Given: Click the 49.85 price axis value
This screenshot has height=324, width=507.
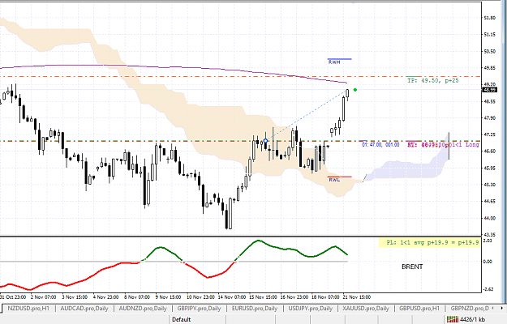Looking at the screenshot, I should tap(489, 68).
